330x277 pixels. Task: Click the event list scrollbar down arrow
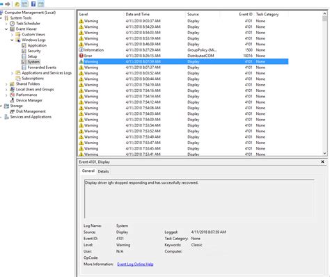tap(324, 153)
